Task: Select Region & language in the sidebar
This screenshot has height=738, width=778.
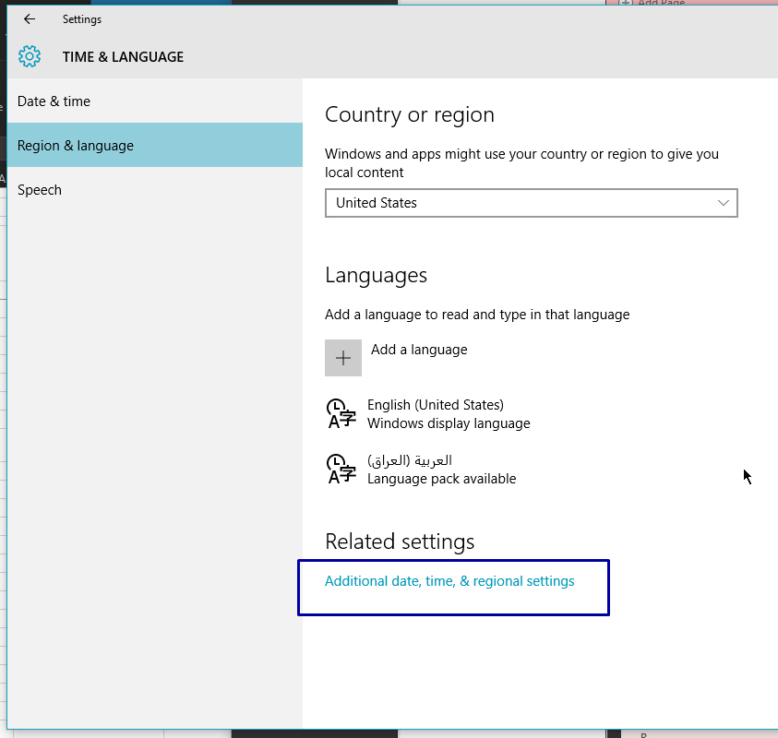Action: point(76,146)
